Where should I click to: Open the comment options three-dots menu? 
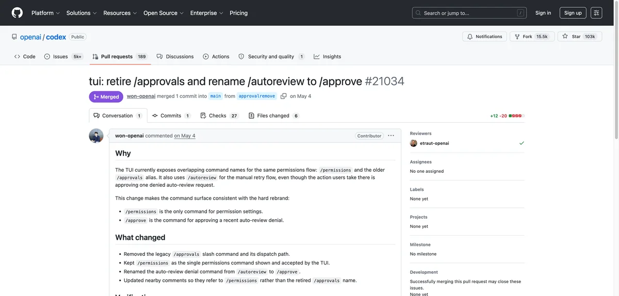coord(391,136)
